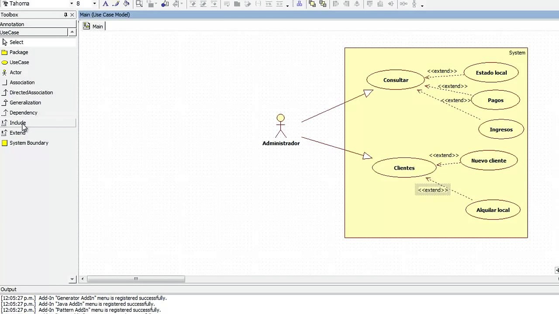Select the Association tool
The height and width of the screenshot is (314, 559).
(38, 82)
